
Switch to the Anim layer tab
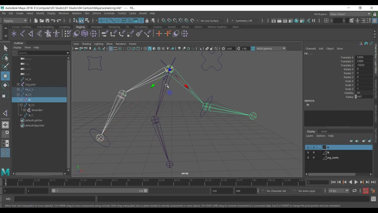(324, 132)
